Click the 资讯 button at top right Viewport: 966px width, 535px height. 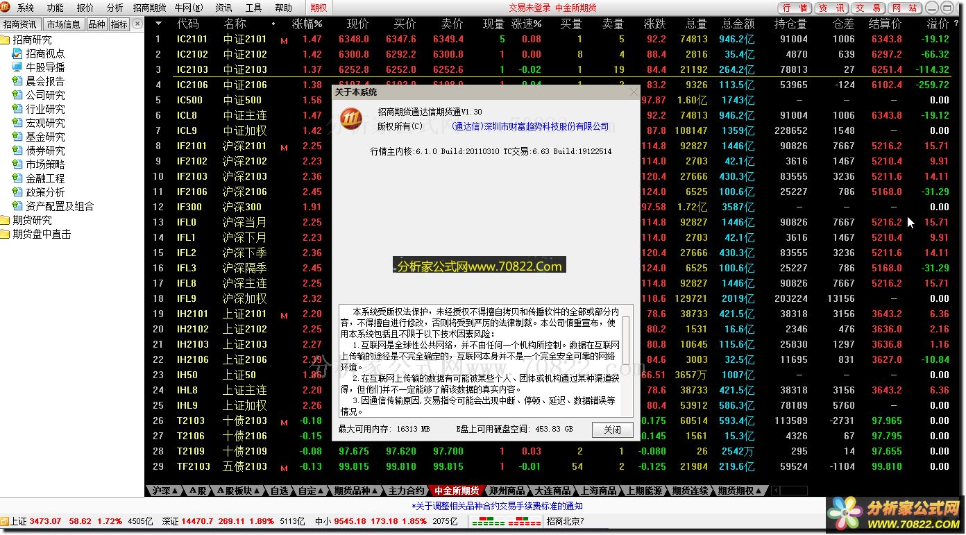[x=831, y=8]
